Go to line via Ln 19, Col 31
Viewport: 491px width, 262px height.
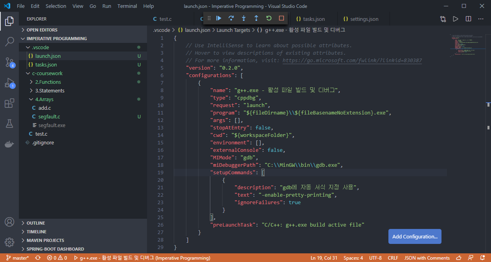point(324,258)
